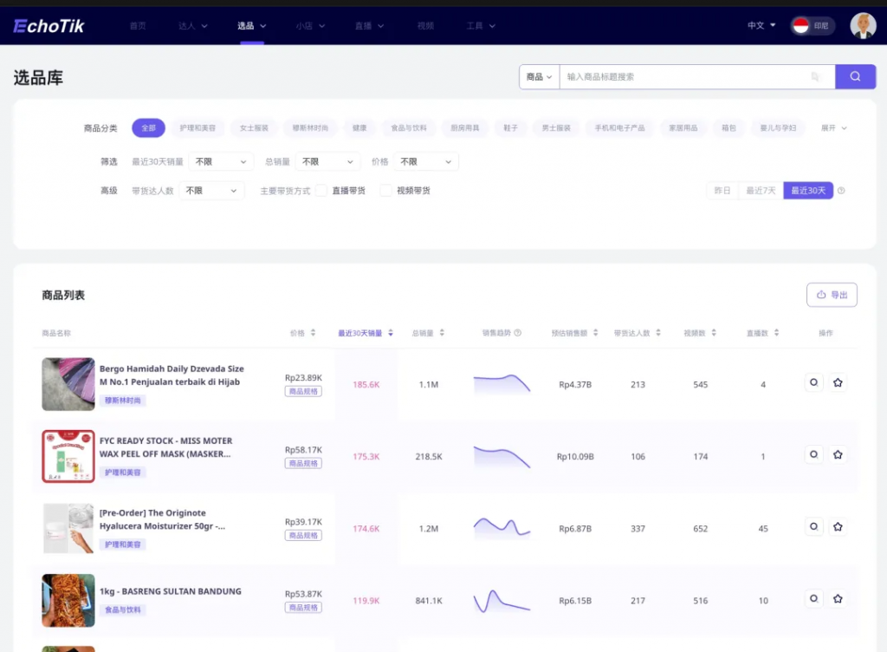Click the EchoTik logo

point(49,26)
